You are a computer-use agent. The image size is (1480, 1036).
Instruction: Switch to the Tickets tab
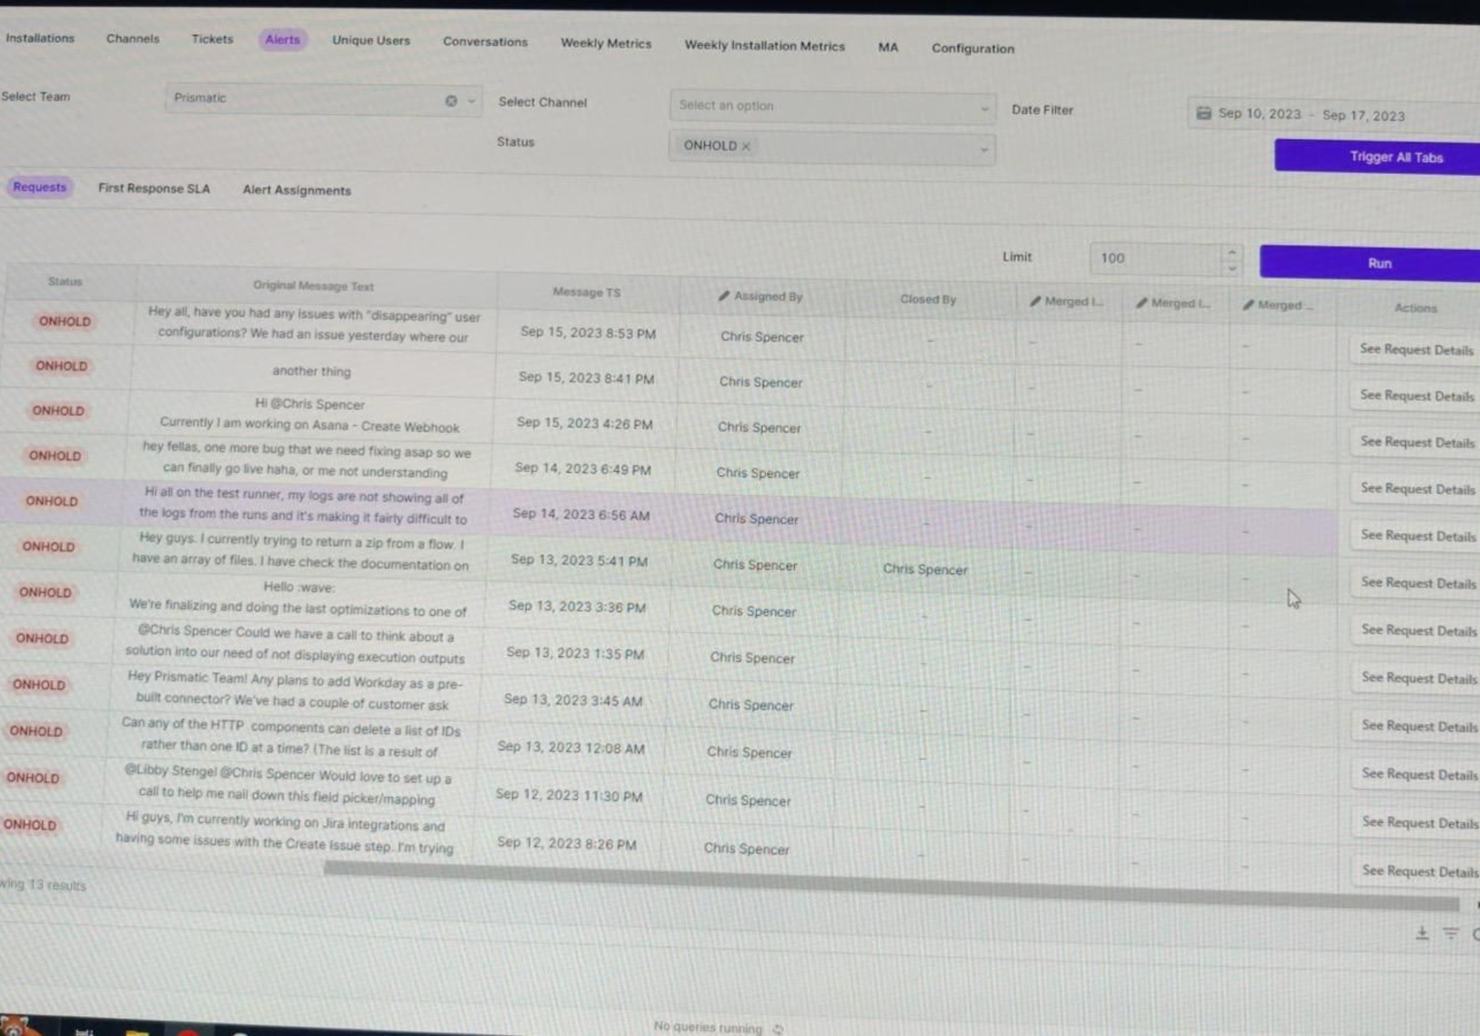212,39
